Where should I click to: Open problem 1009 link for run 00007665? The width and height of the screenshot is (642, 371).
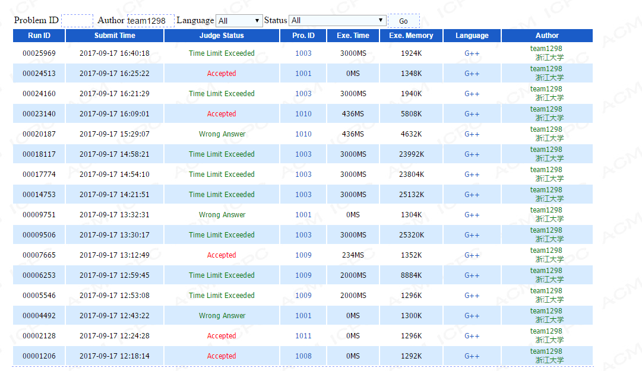coord(303,255)
